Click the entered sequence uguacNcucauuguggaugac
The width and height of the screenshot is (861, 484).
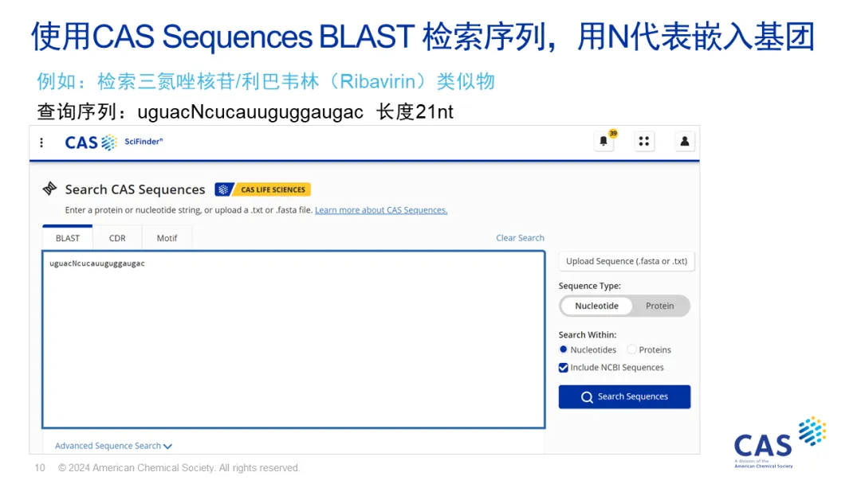click(97, 263)
